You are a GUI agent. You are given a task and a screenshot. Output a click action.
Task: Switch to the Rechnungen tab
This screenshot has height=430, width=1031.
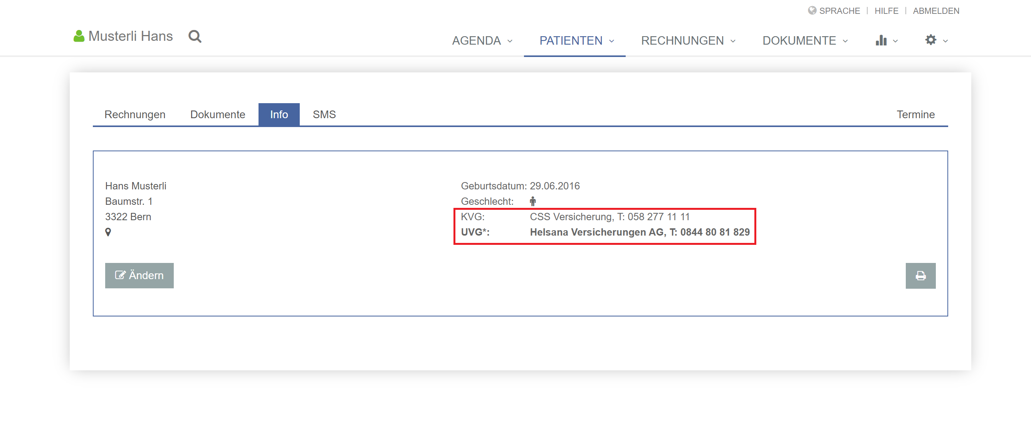pos(135,114)
